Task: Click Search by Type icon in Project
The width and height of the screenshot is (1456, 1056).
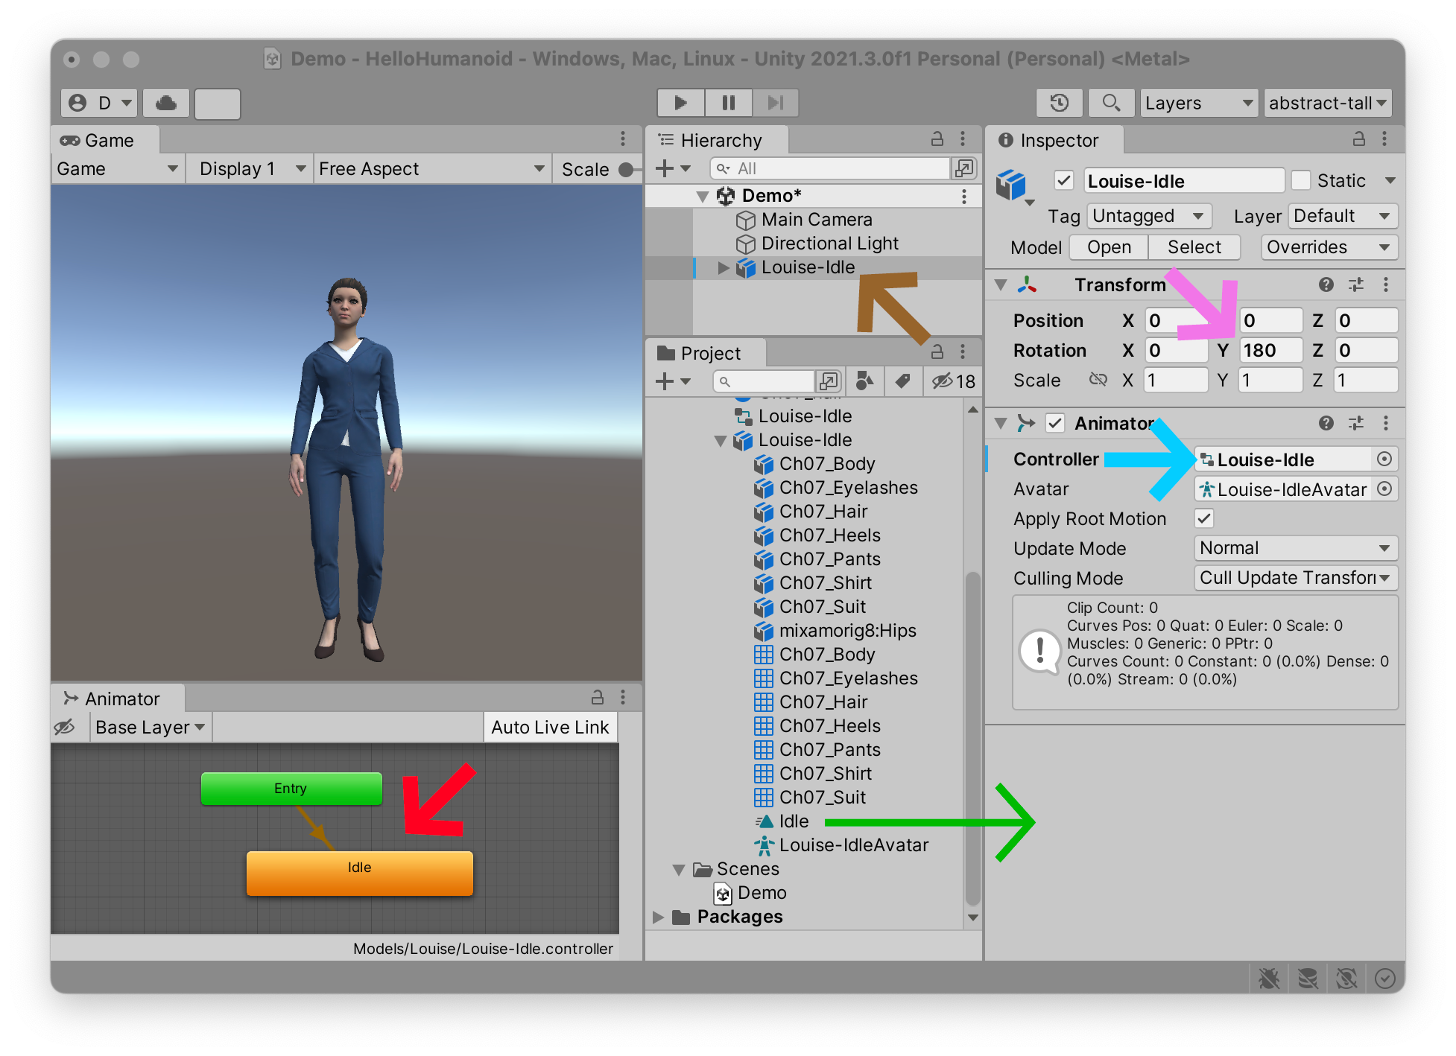Action: (x=864, y=381)
